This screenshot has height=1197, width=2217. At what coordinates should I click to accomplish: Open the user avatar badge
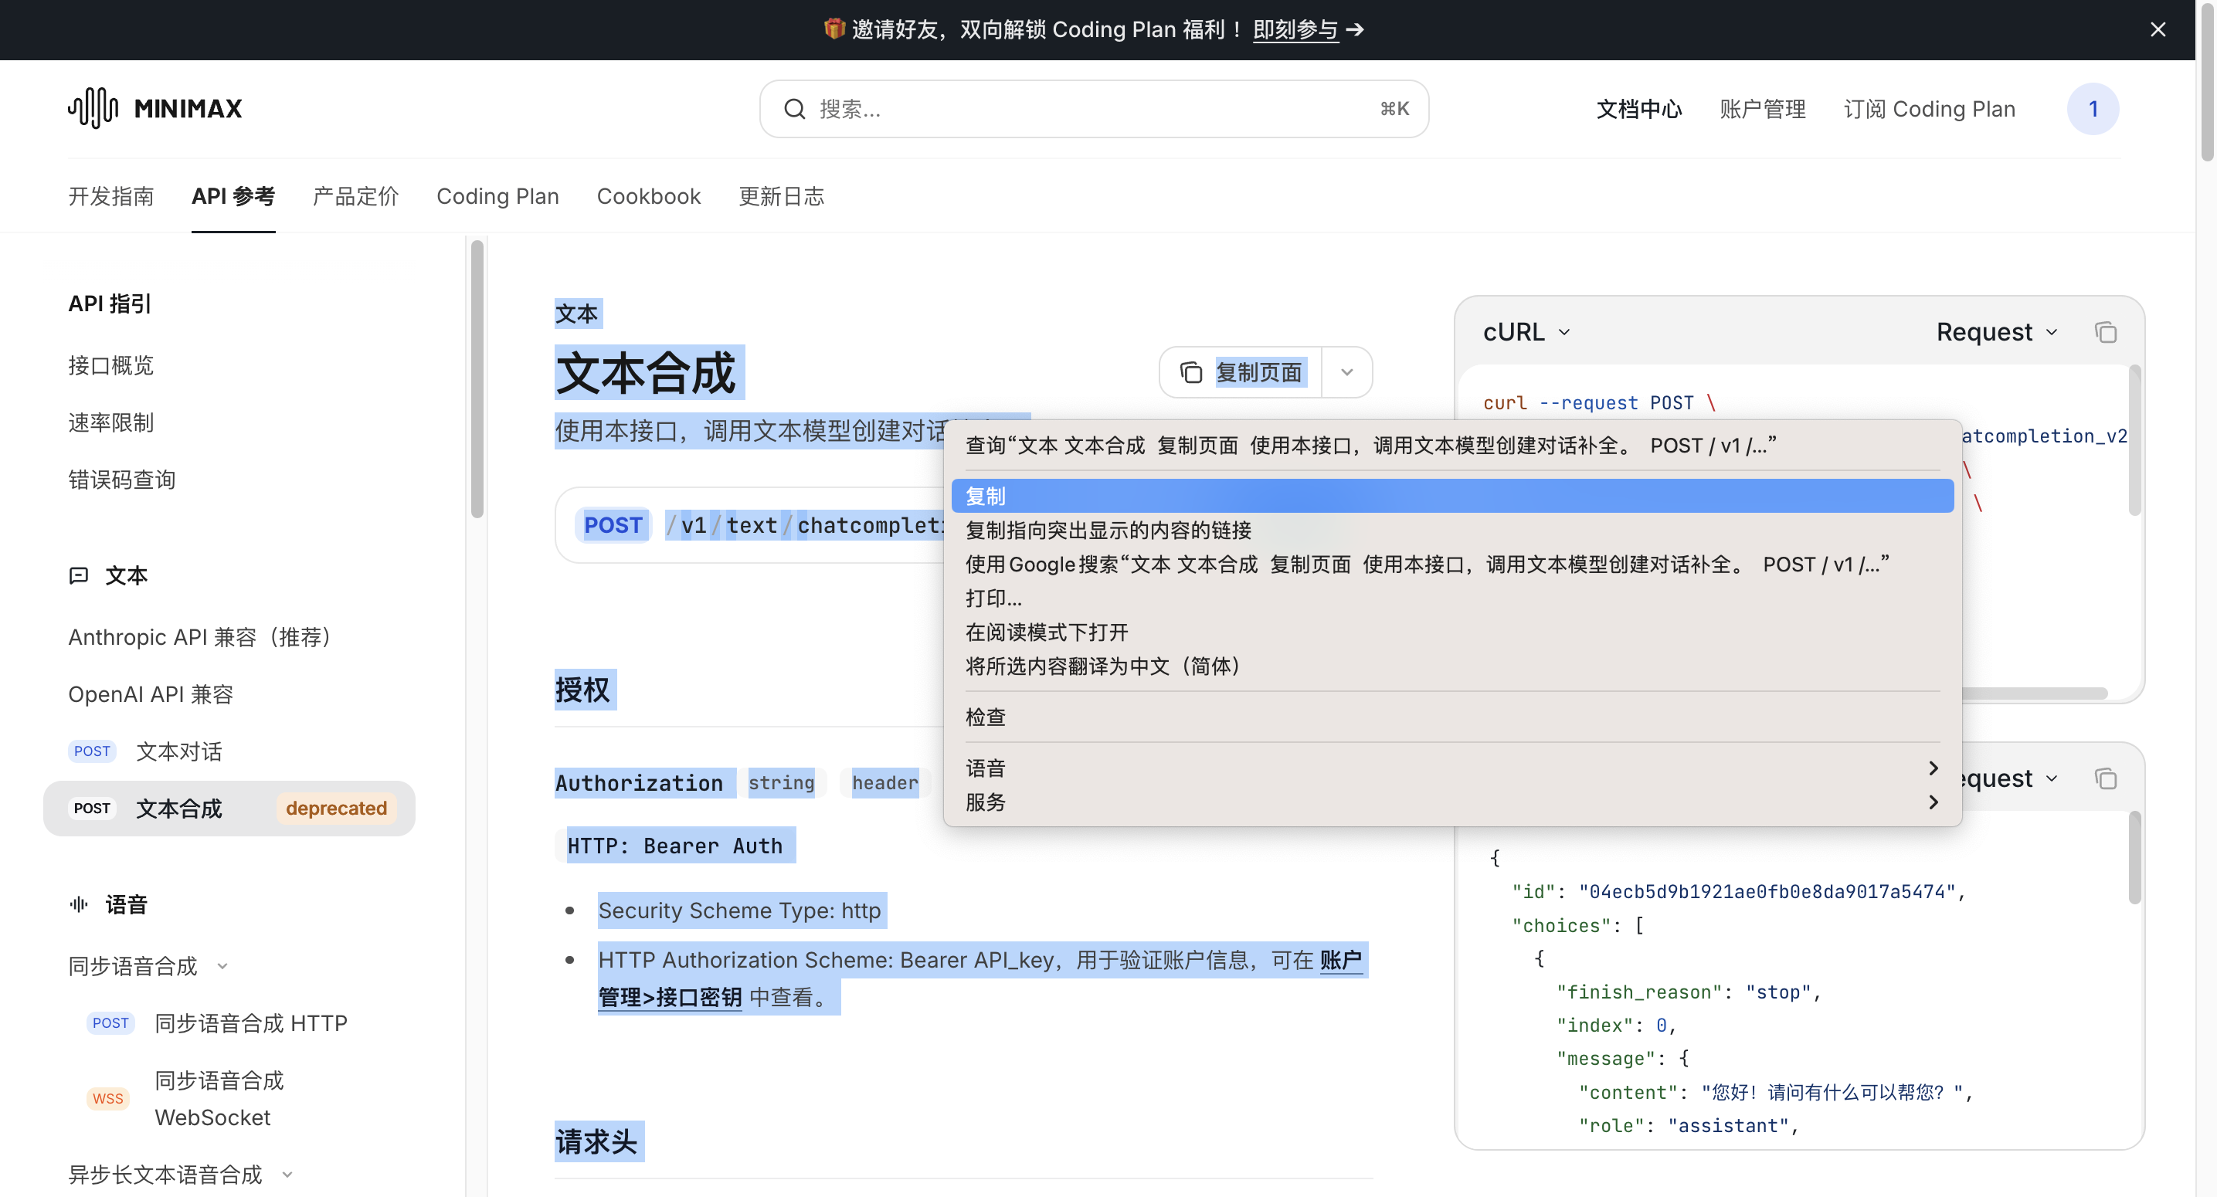coord(2092,110)
